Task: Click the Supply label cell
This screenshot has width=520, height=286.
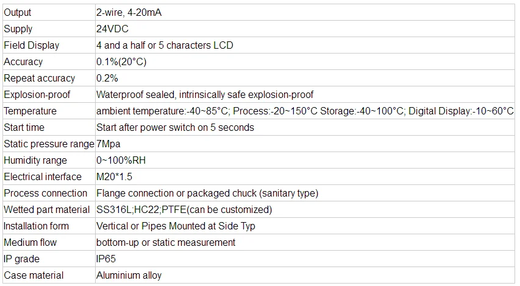Action: coord(18,29)
